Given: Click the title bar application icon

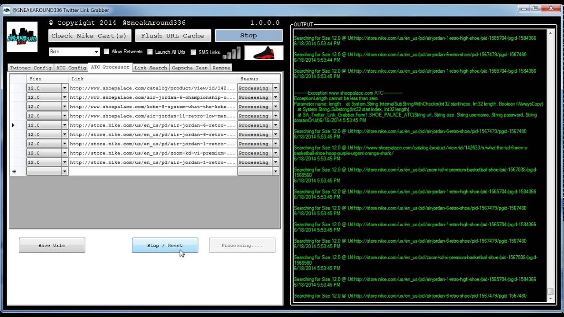Looking at the screenshot, I should [x=7, y=10].
